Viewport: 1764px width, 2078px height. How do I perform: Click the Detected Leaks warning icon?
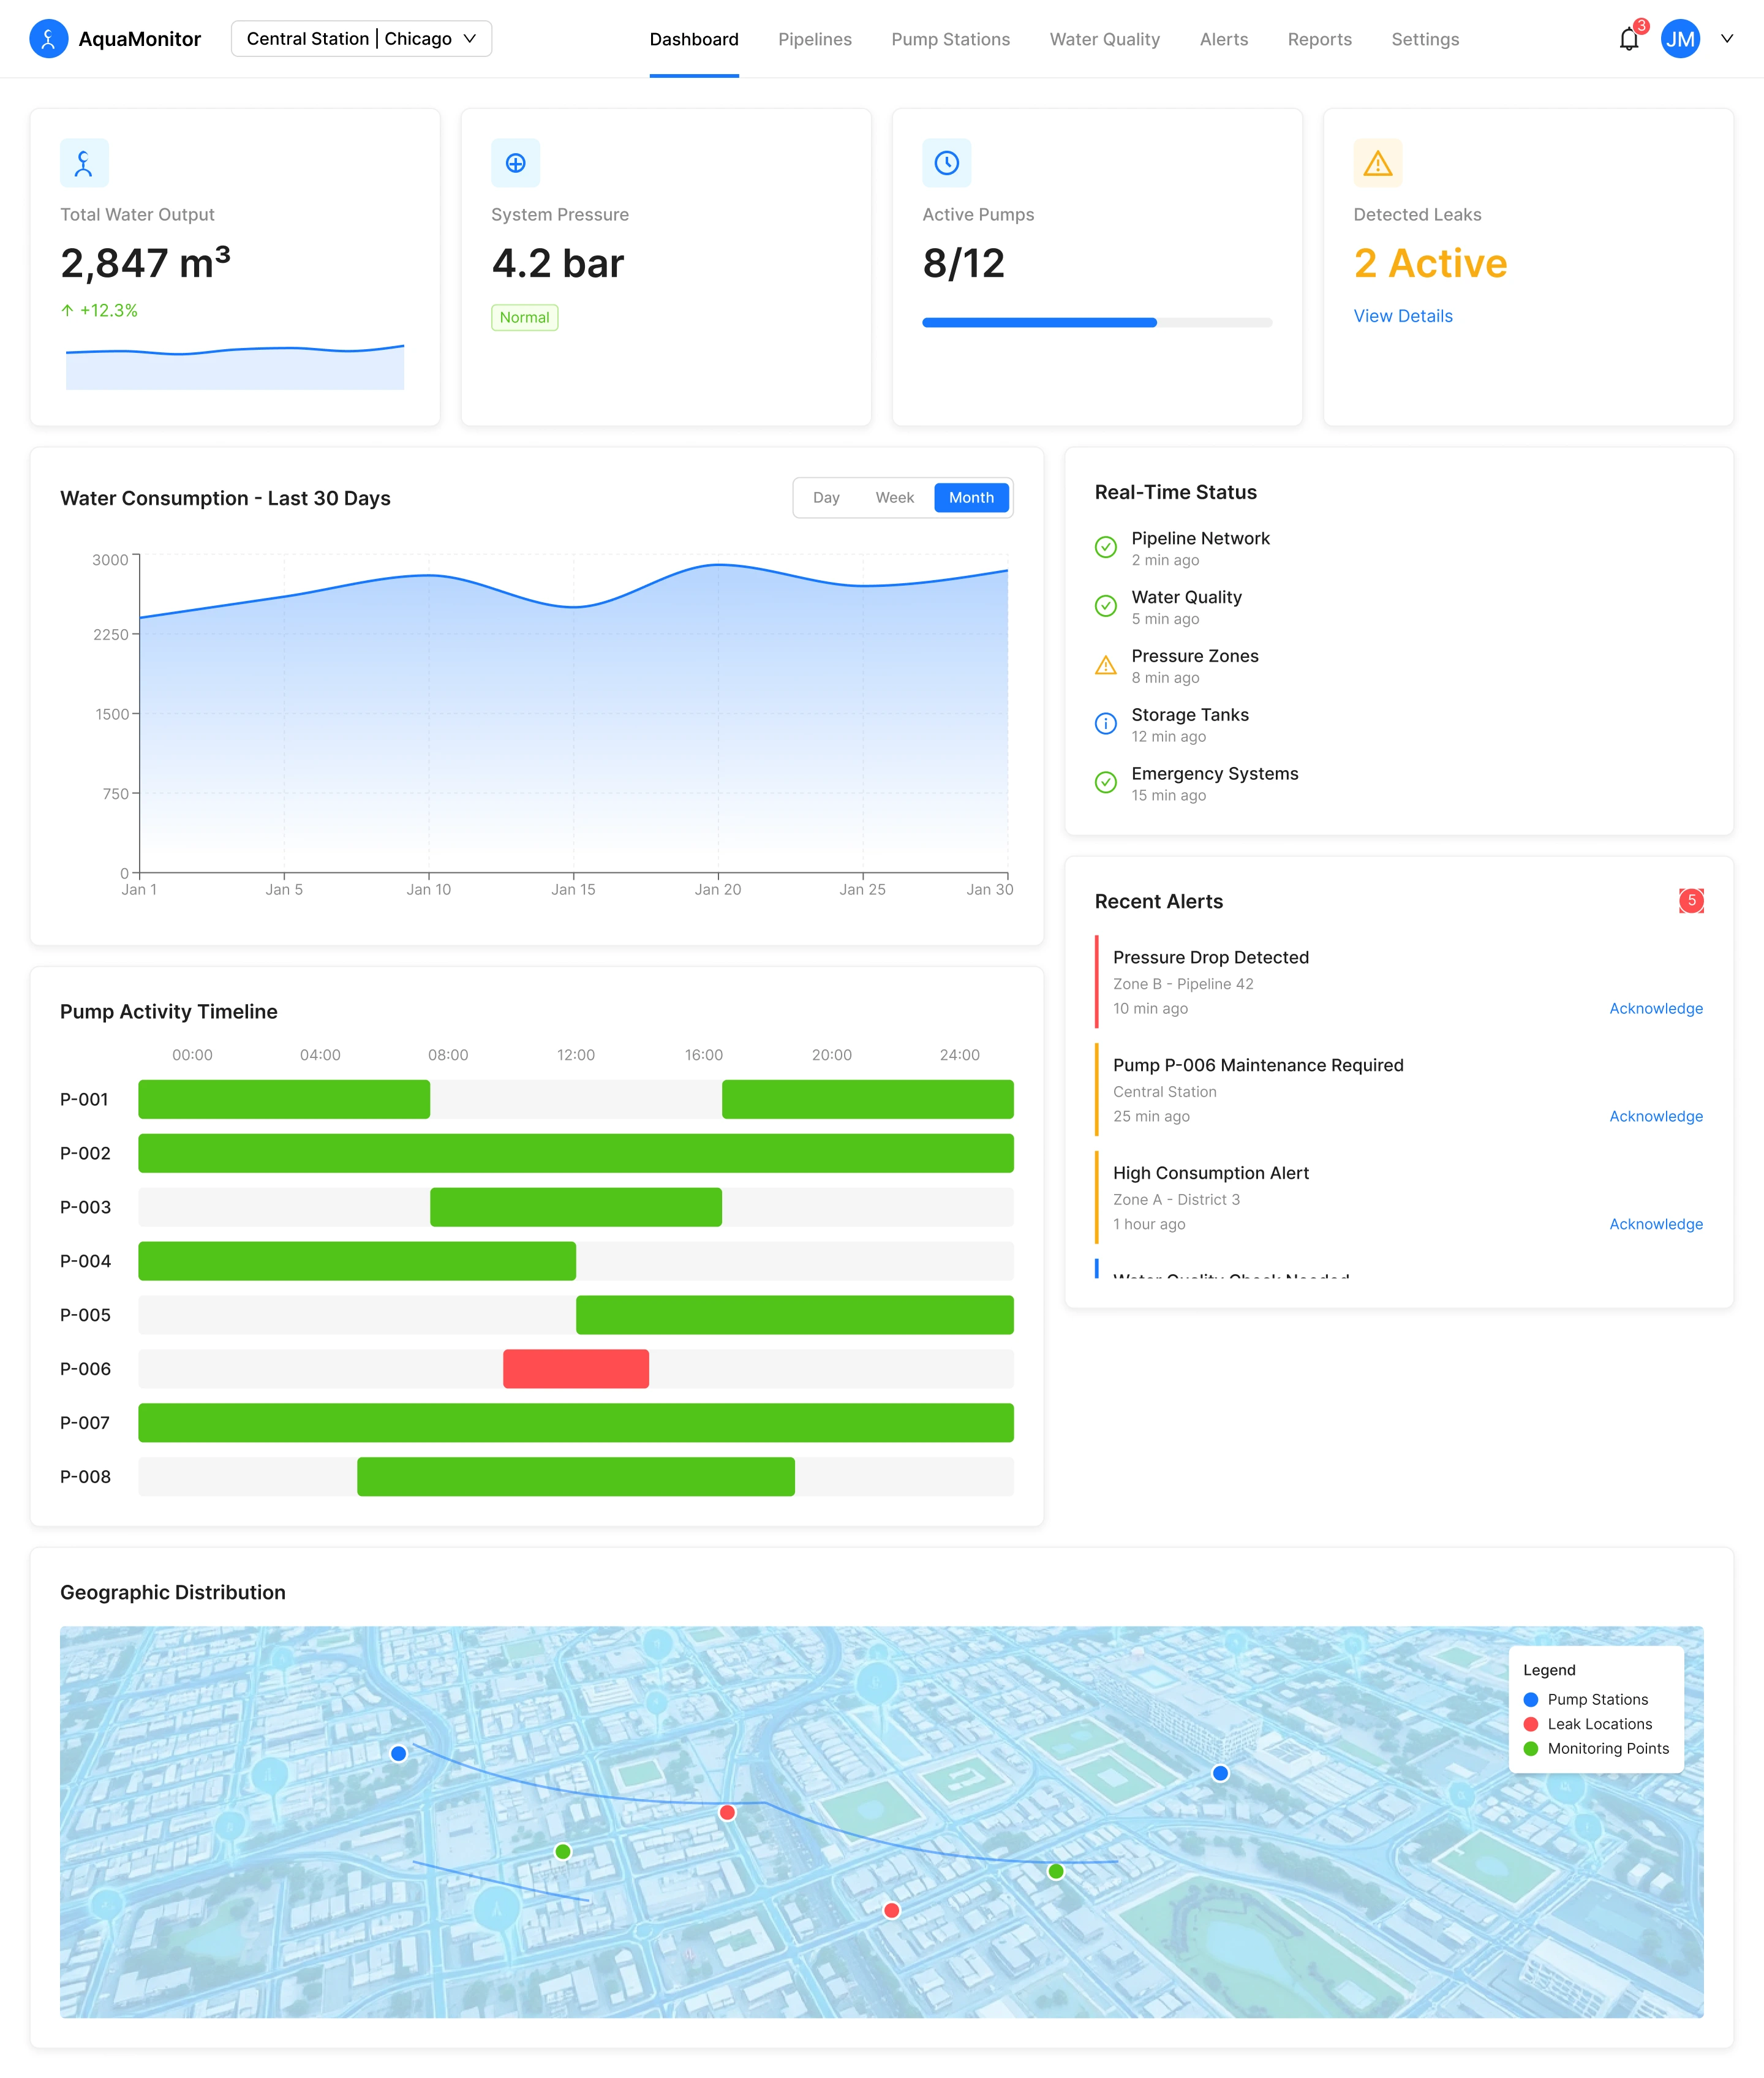1377,163
